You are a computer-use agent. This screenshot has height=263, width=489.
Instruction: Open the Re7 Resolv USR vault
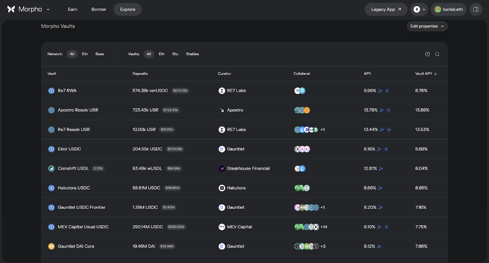(73, 129)
